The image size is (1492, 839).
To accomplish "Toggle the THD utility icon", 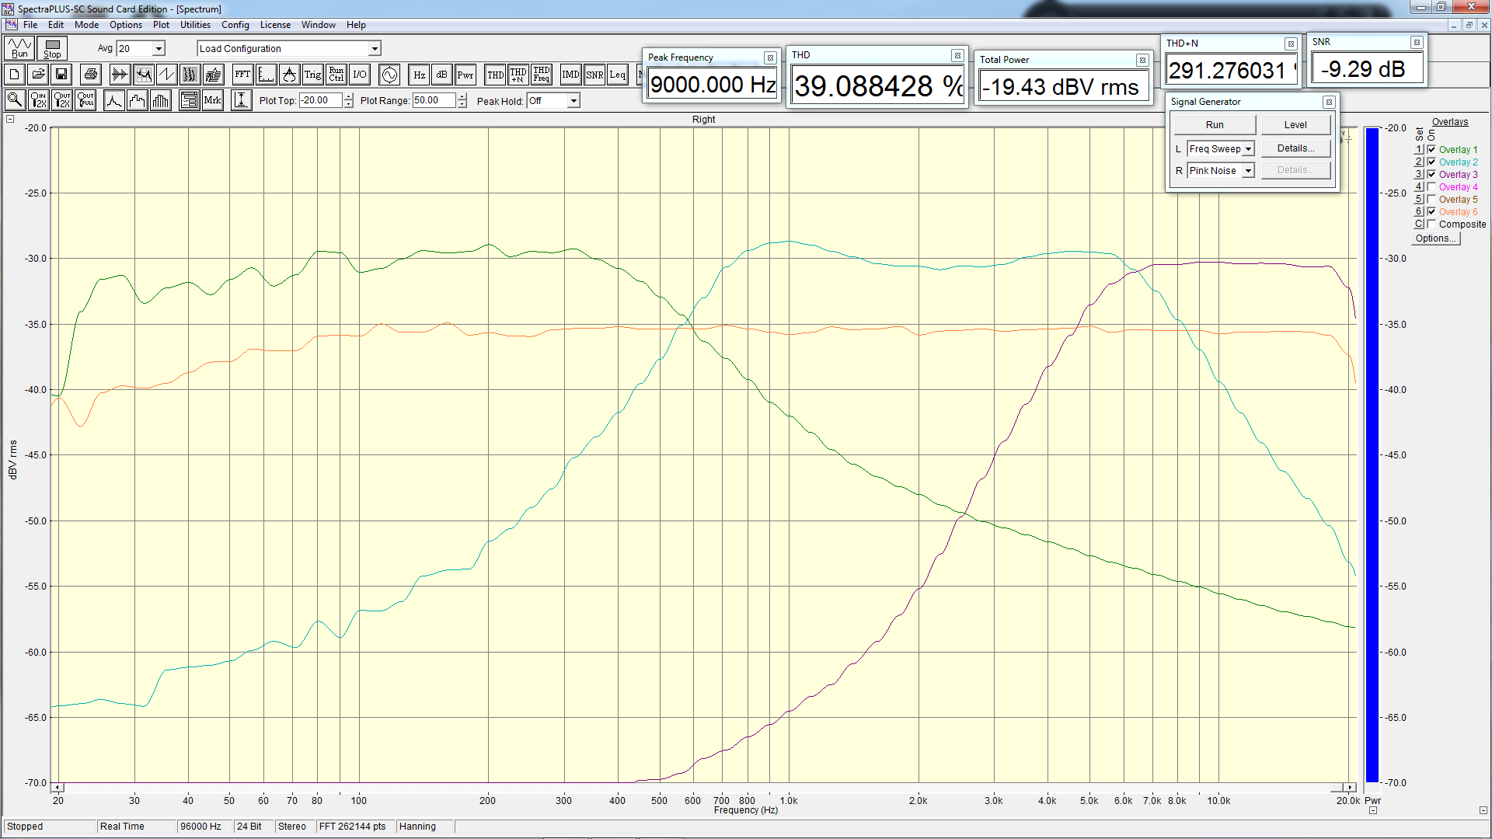I will pyautogui.click(x=495, y=75).
